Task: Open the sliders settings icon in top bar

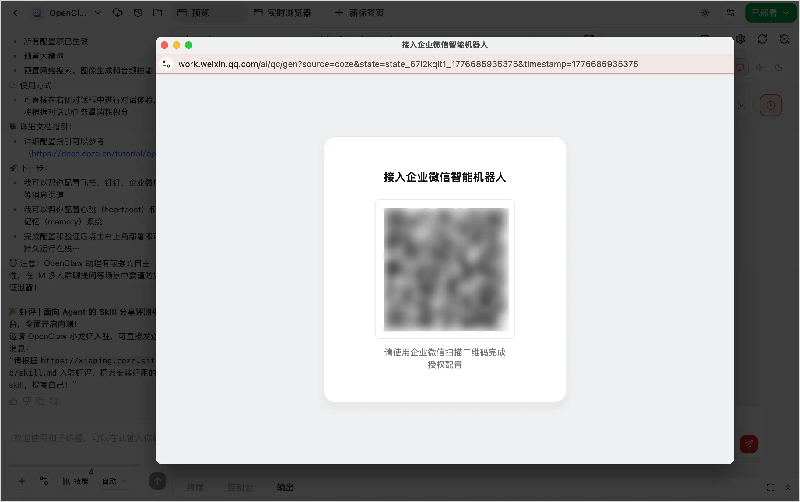Action: coord(730,13)
